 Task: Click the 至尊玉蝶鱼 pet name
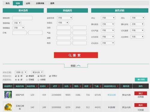pos(20,107)
